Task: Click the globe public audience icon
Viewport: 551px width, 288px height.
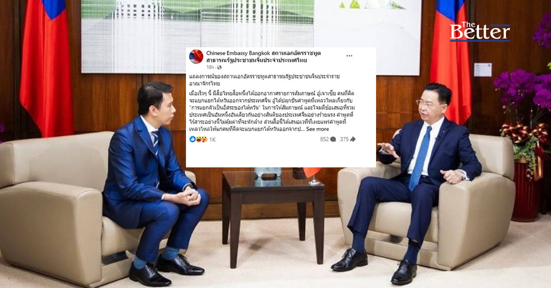Action: (219, 67)
